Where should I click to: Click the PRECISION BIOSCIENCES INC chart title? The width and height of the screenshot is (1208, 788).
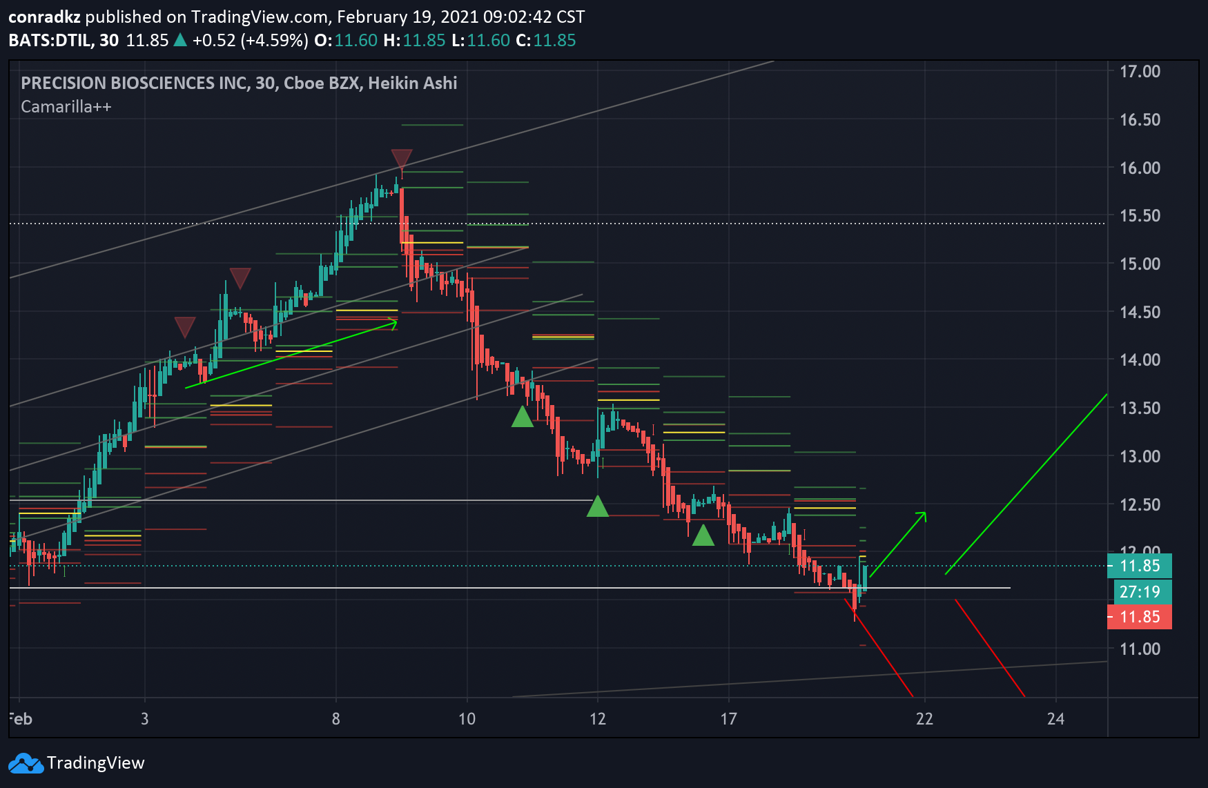pos(239,83)
